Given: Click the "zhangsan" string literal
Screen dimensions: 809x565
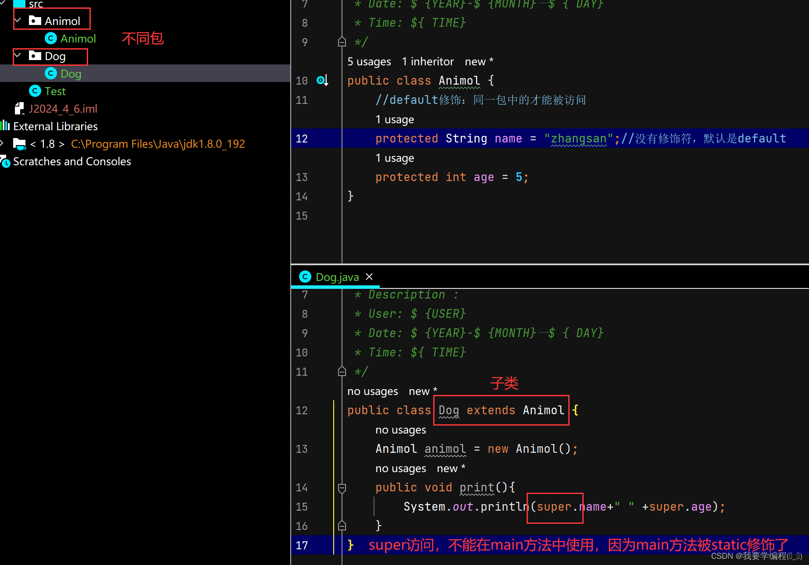Looking at the screenshot, I should pos(579,139).
